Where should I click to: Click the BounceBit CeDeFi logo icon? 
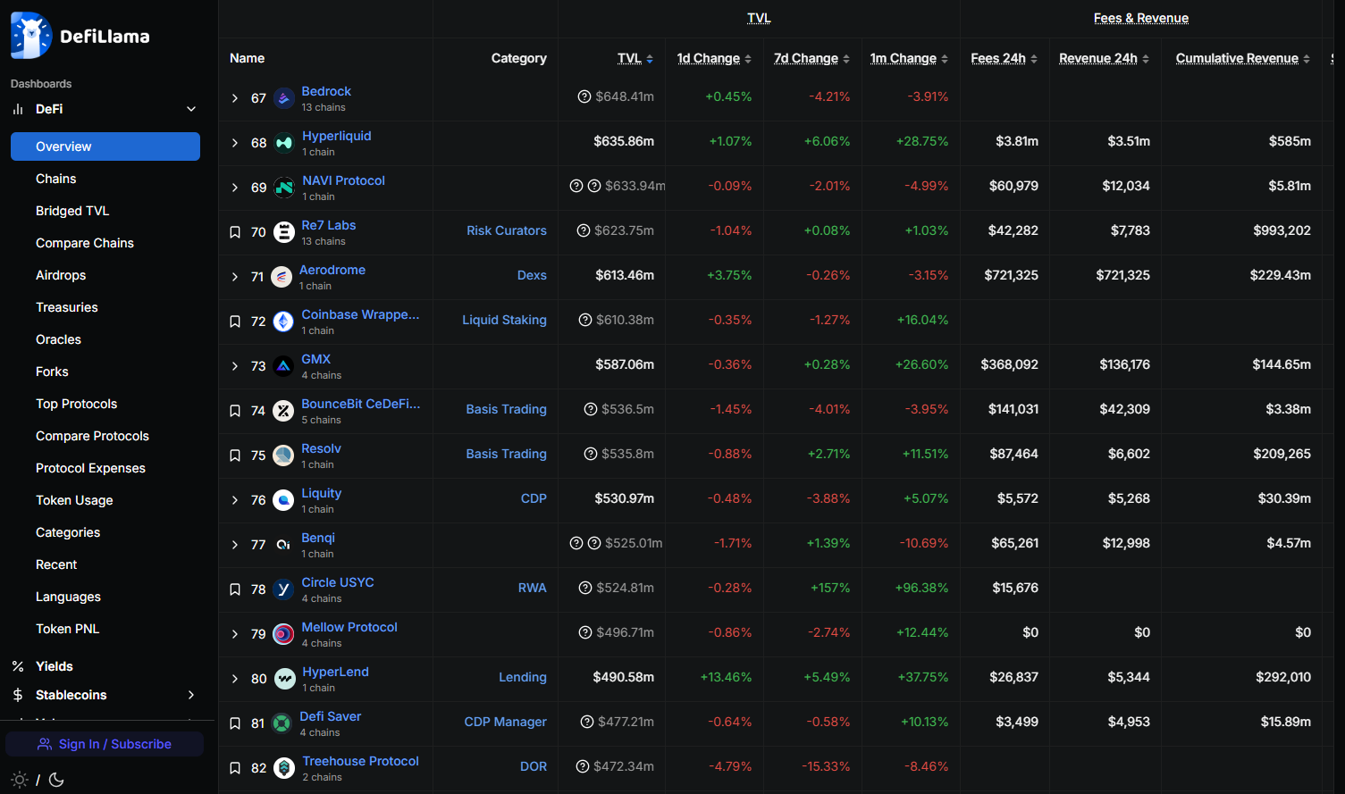click(x=283, y=411)
